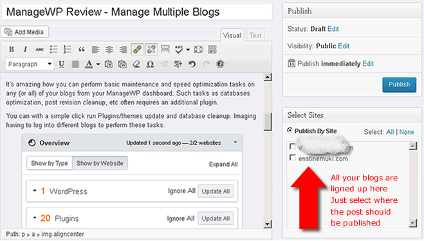424x241 pixels.
Task: Apply italic formatting
Action: (x=26, y=49)
